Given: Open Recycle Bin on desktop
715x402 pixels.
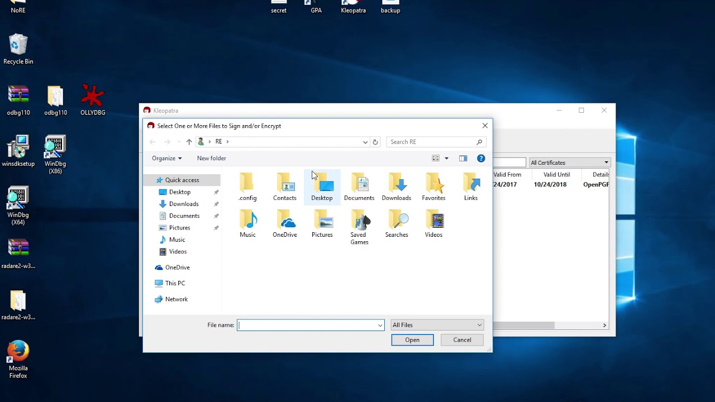Looking at the screenshot, I should (18, 50).
